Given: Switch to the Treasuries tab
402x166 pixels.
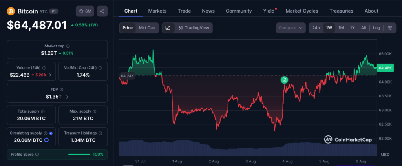Looking at the screenshot, I should tap(341, 11).
